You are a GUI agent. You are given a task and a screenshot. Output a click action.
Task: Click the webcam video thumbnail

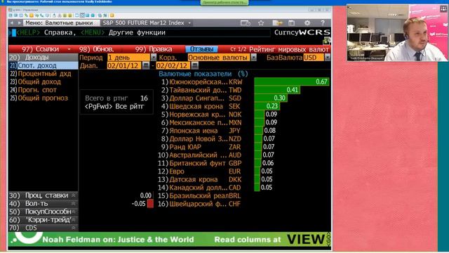point(397,33)
